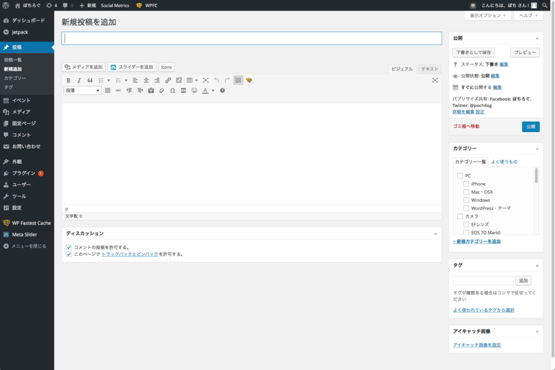
Task: Toggle the trackbacks and pingbacks checkbox
Action: coord(69,254)
